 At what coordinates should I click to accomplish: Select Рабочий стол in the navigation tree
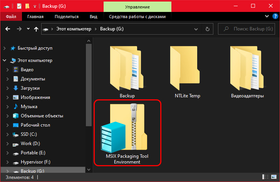[x=35, y=125]
